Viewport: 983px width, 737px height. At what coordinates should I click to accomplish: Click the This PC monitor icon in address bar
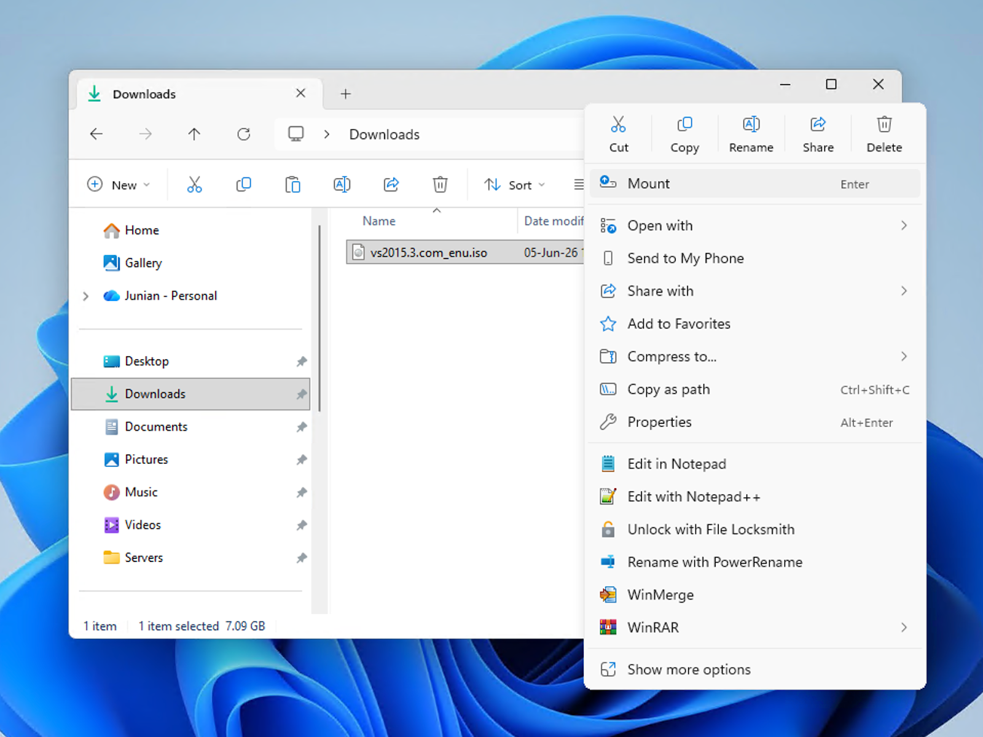[x=296, y=134]
